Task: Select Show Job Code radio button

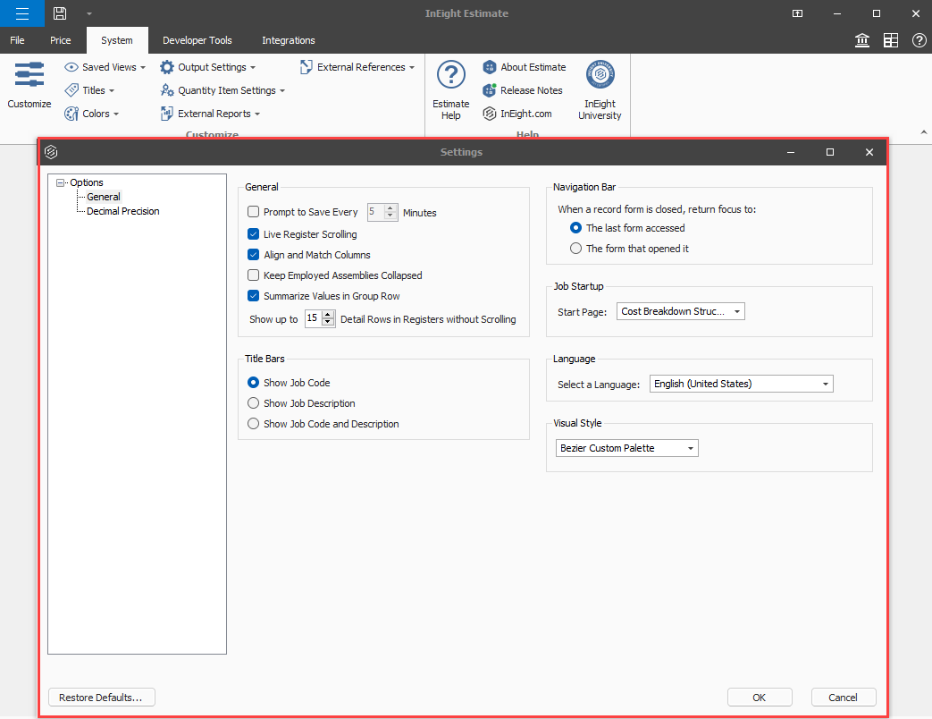Action: (253, 383)
